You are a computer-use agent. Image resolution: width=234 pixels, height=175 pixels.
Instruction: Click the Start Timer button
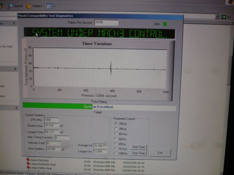click(x=138, y=147)
